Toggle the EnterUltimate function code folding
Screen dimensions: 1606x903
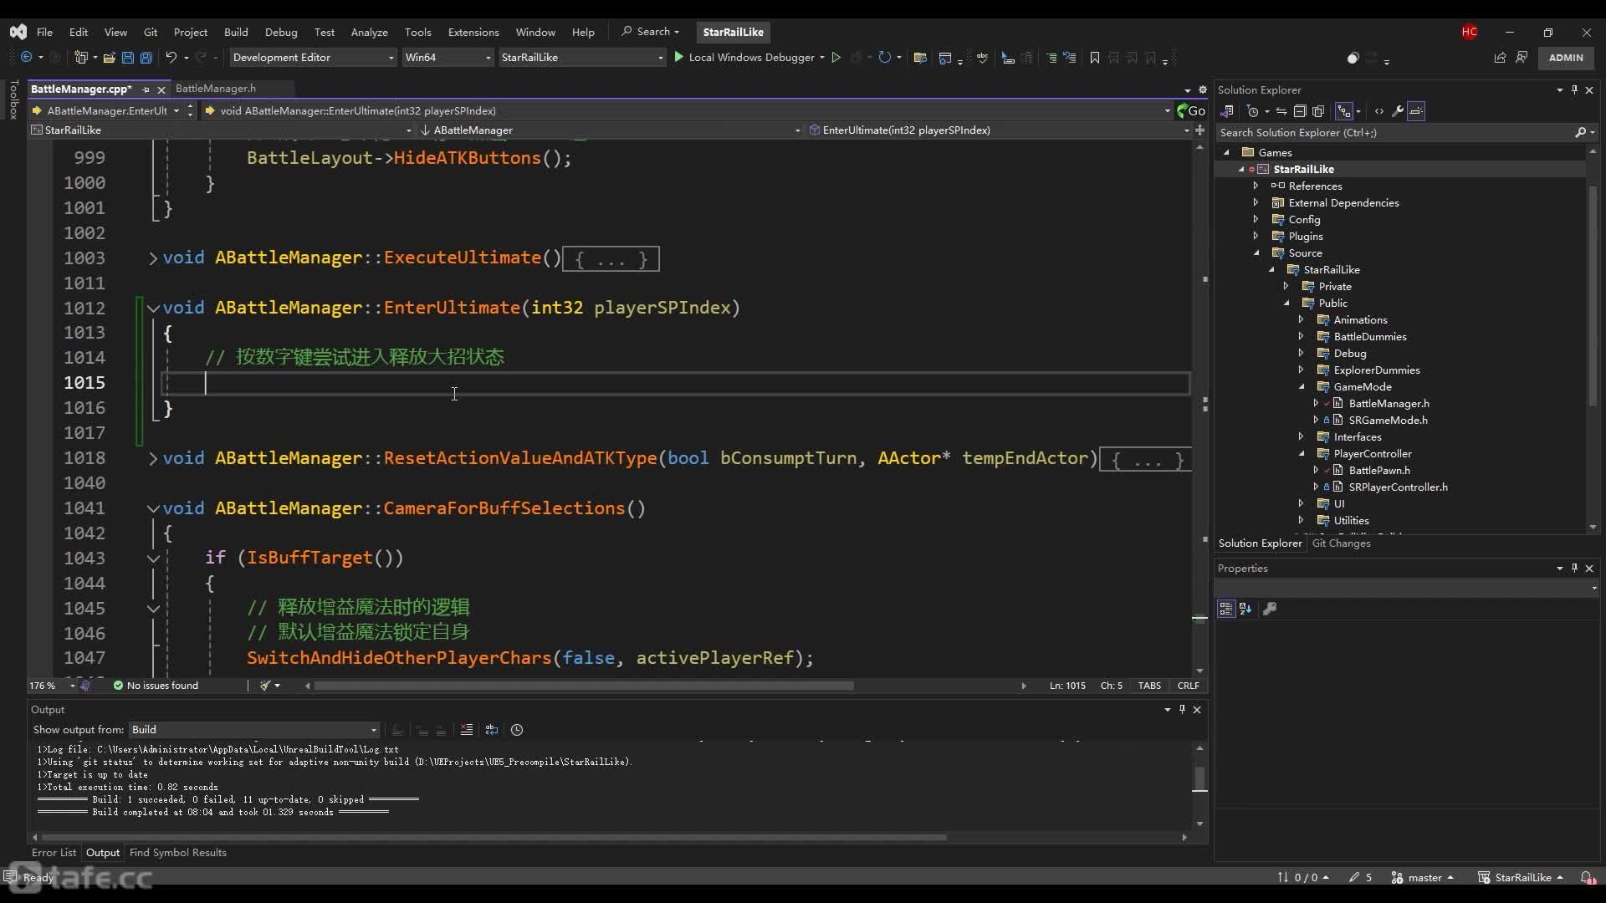coord(153,308)
